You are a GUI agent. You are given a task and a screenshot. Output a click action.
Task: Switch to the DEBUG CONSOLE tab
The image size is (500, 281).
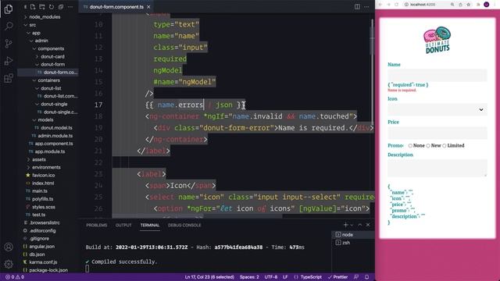pyautogui.click(x=184, y=225)
